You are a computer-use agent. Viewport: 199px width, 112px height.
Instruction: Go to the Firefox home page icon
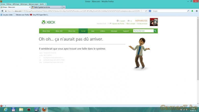pos(197,11)
